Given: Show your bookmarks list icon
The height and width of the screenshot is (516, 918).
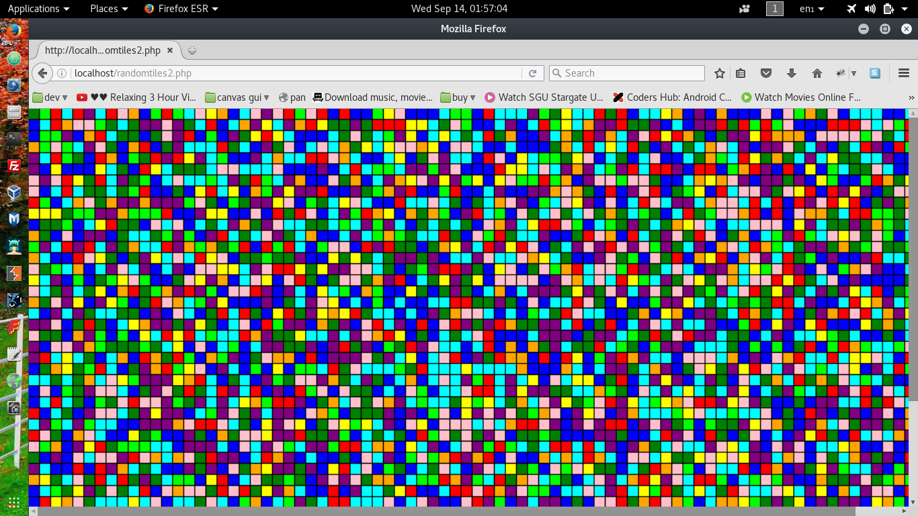Looking at the screenshot, I should point(741,73).
